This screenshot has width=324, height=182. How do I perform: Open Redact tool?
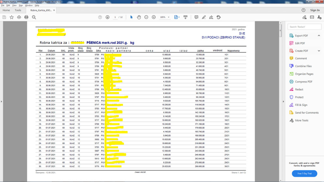pos(299,89)
